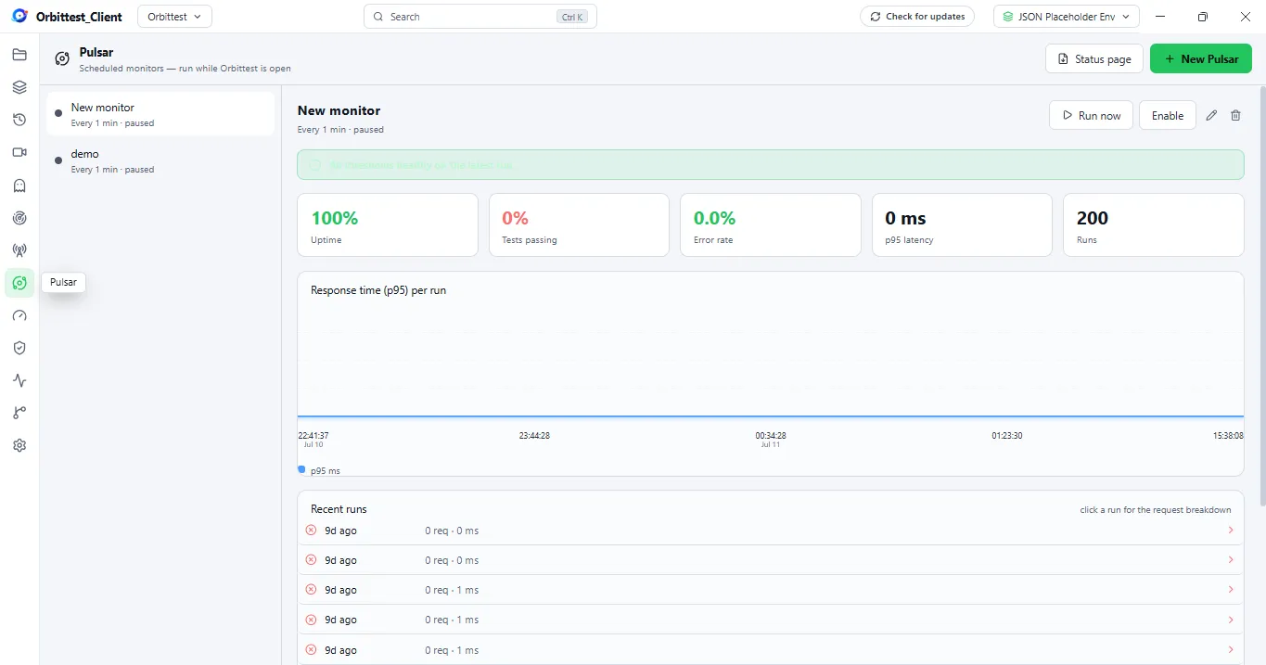1266x665 pixels.
Task: Open the broadcast antenna icon in sidebar
Action: (x=19, y=250)
